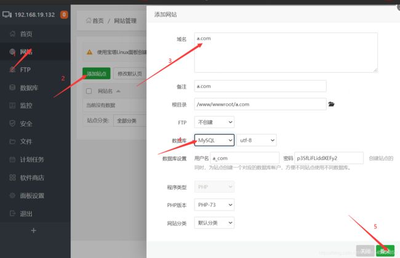The height and width of the screenshot is (258, 400).
Task: Open 软件商店 in the sidebar menu
Action: coord(32,177)
